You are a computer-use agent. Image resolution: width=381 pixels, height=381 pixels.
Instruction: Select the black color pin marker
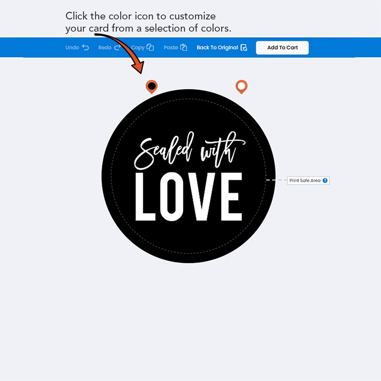pyautogui.click(x=152, y=87)
